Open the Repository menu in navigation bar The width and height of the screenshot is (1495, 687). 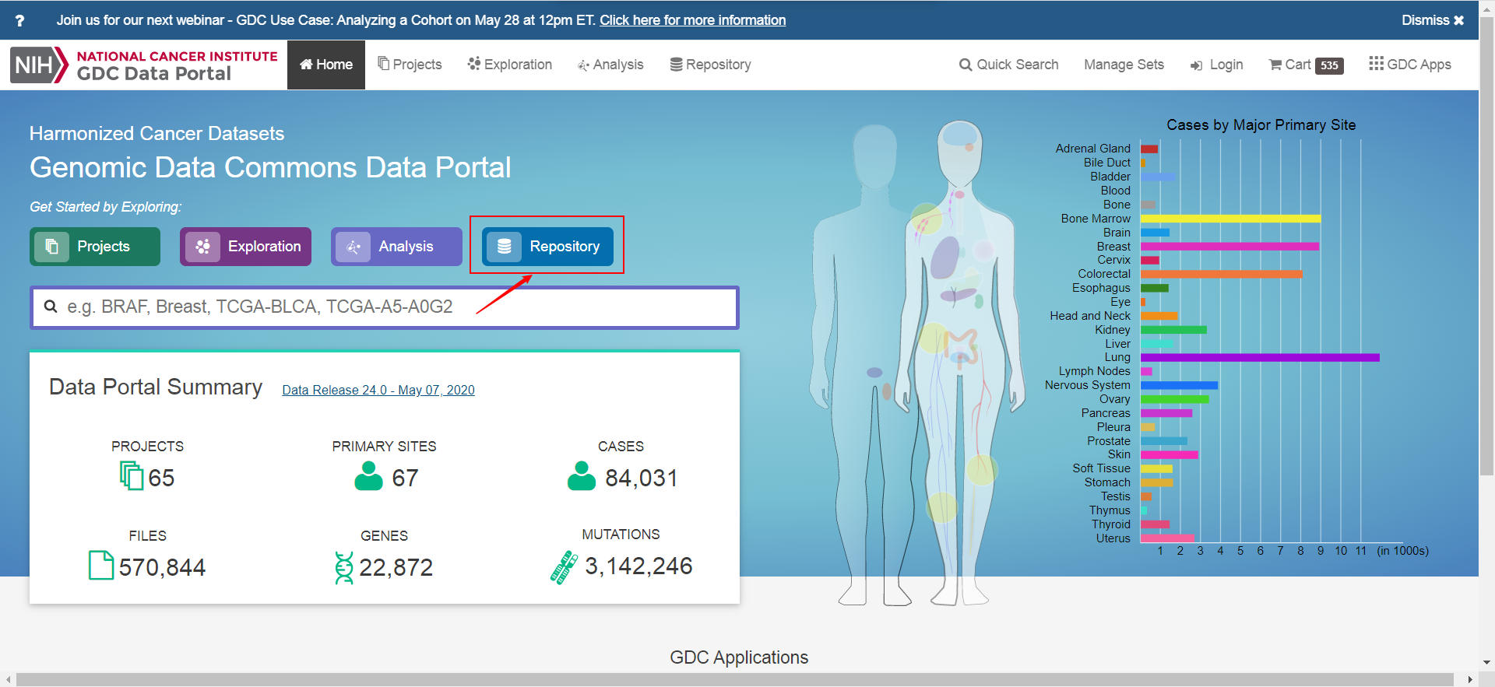710,65
